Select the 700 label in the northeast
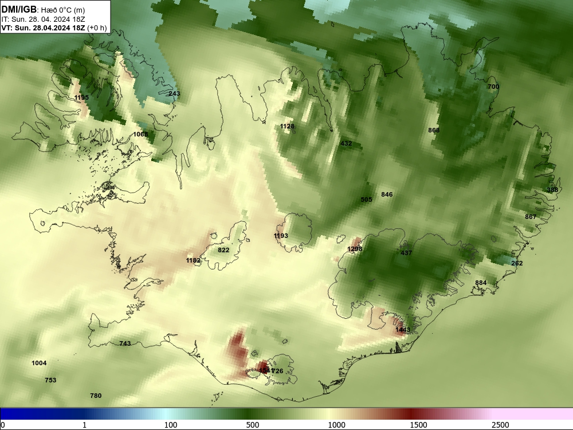573x430 pixels. pyautogui.click(x=493, y=87)
